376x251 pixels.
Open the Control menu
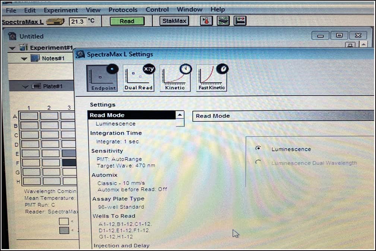157,10
